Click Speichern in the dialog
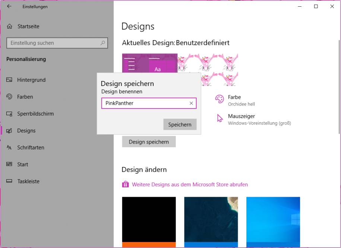Viewport: 341px width, 248px height. coord(180,124)
